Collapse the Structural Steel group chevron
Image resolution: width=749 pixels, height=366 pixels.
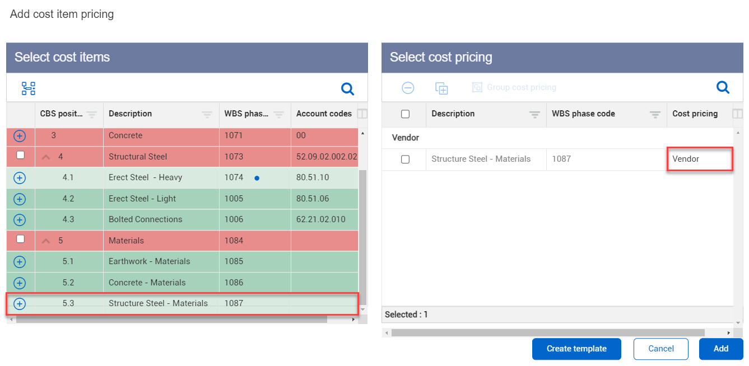tap(46, 157)
